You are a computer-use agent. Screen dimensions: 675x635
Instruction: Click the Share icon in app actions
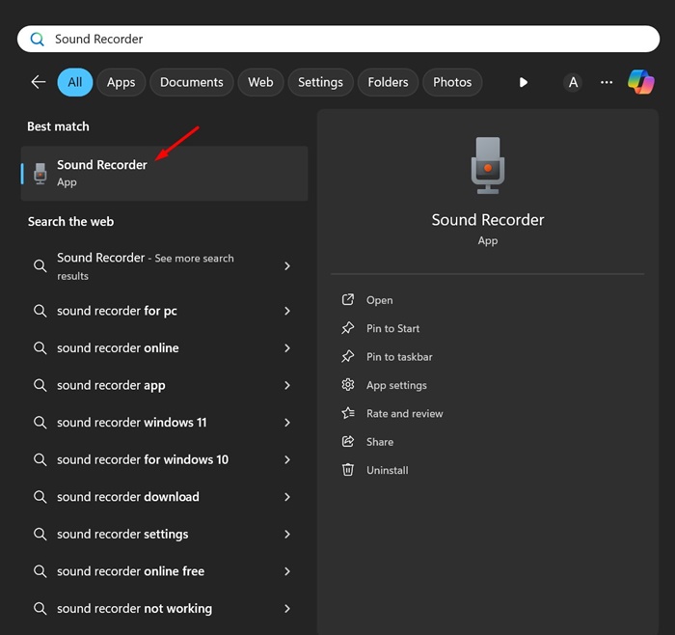point(348,442)
